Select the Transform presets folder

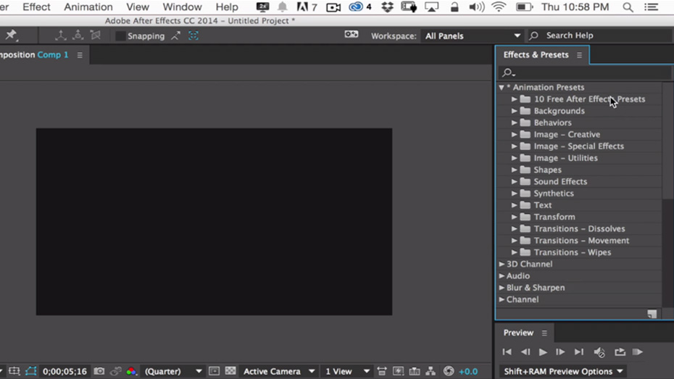[x=579, y=217]
